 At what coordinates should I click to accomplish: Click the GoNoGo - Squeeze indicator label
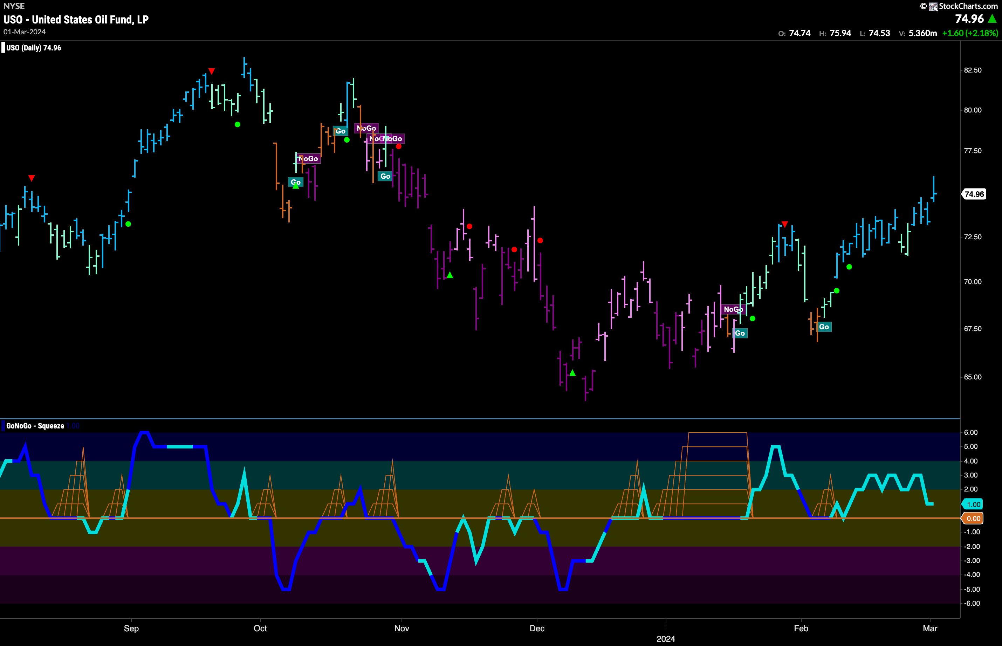[35, 426]
